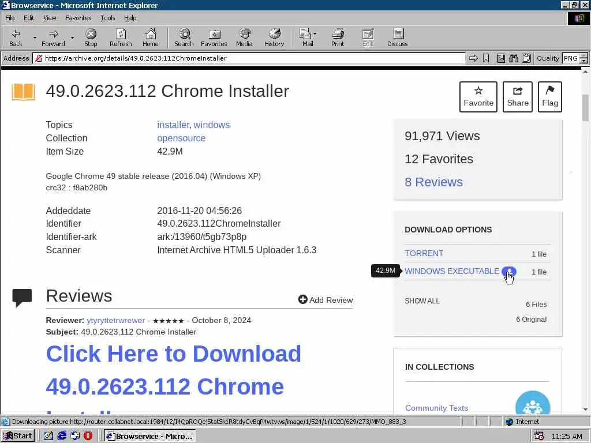Click the first Quick Launch icon next to Start
Screen dimensions: 591x443
point(48,436)
